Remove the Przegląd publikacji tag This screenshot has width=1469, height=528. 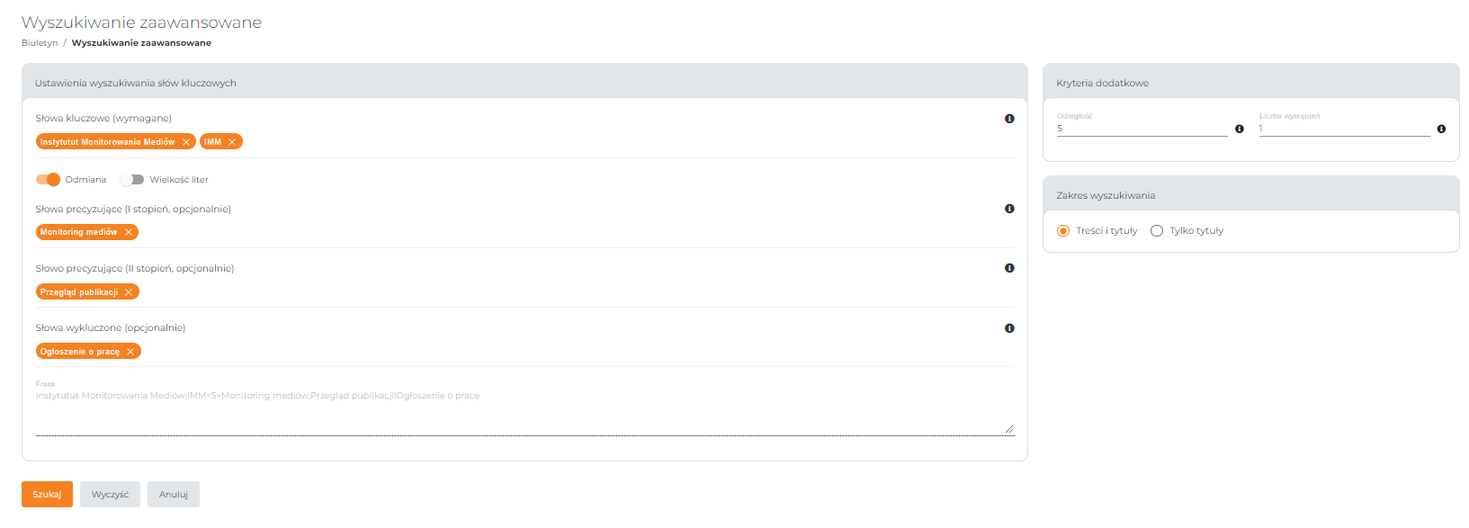click(129, 292)
